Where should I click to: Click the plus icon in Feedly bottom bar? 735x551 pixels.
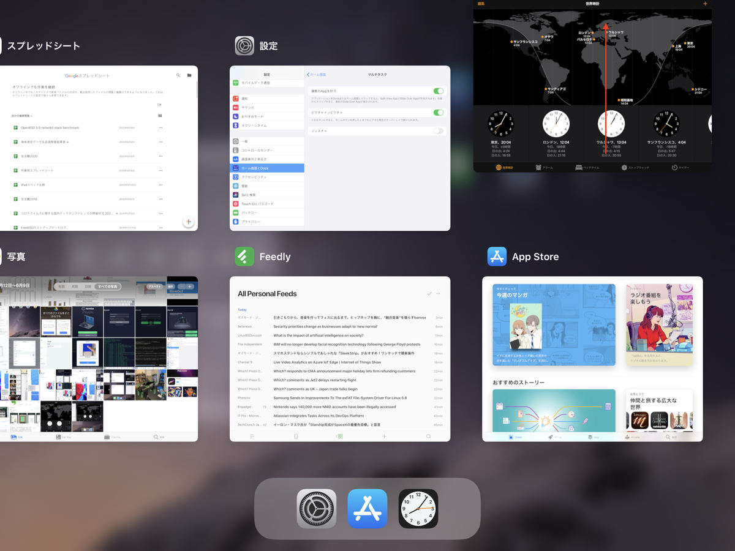[x=384, y=437]
